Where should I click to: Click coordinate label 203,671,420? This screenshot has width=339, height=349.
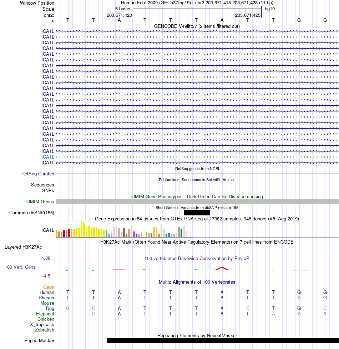click(119, 15)
